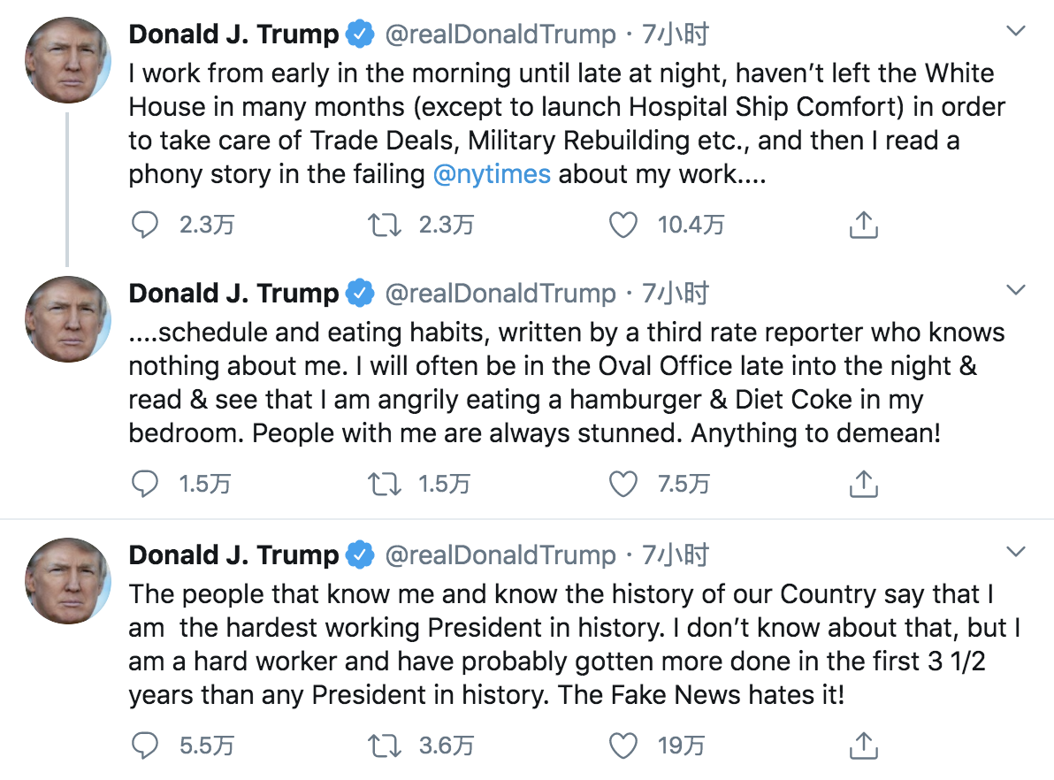
Task: Open the @nytimes mention link
Action: click(x=492, y=174)
